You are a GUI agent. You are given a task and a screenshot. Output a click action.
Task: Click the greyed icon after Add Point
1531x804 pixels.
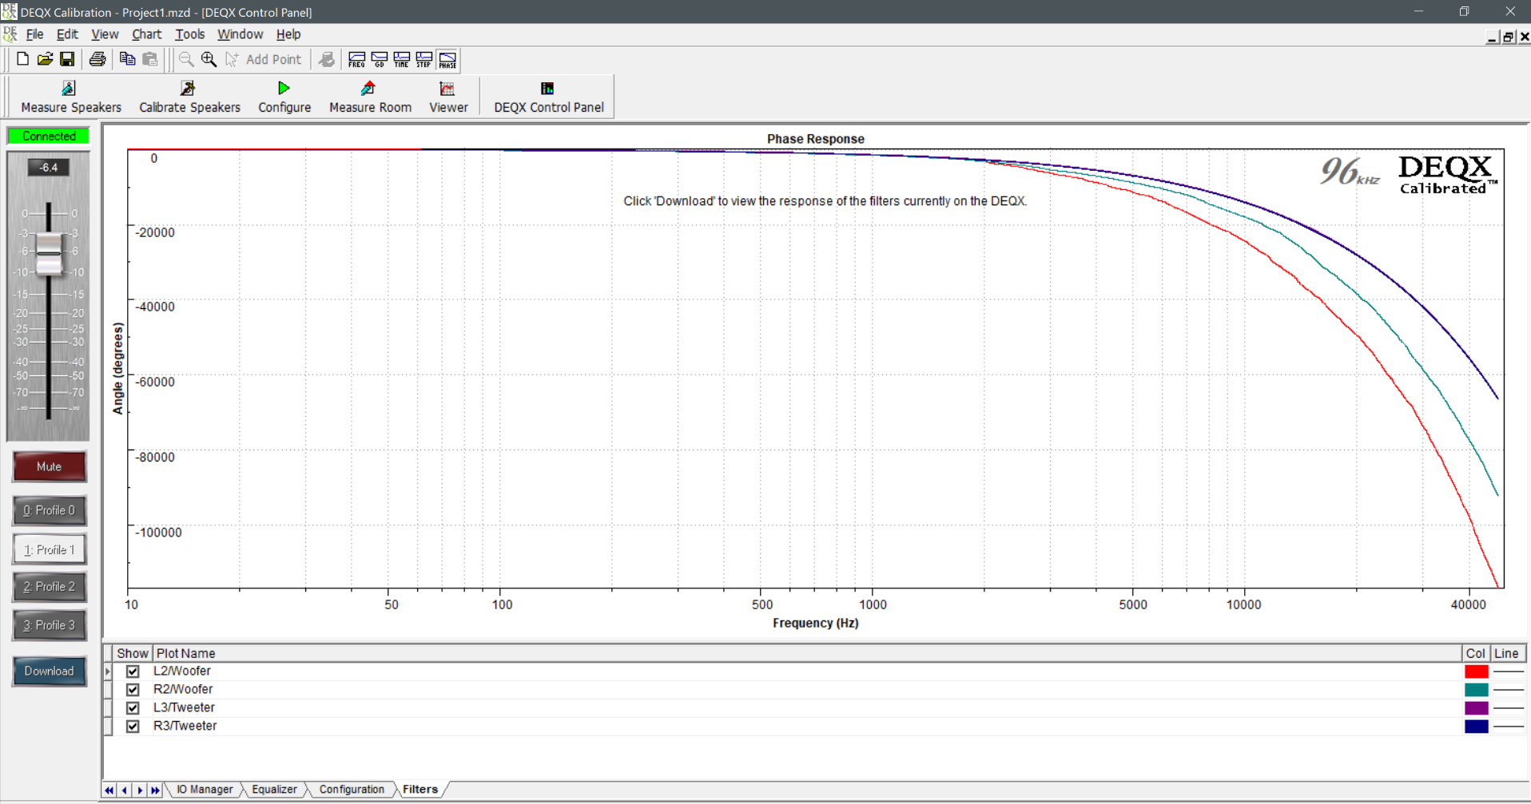click(327, 59)
